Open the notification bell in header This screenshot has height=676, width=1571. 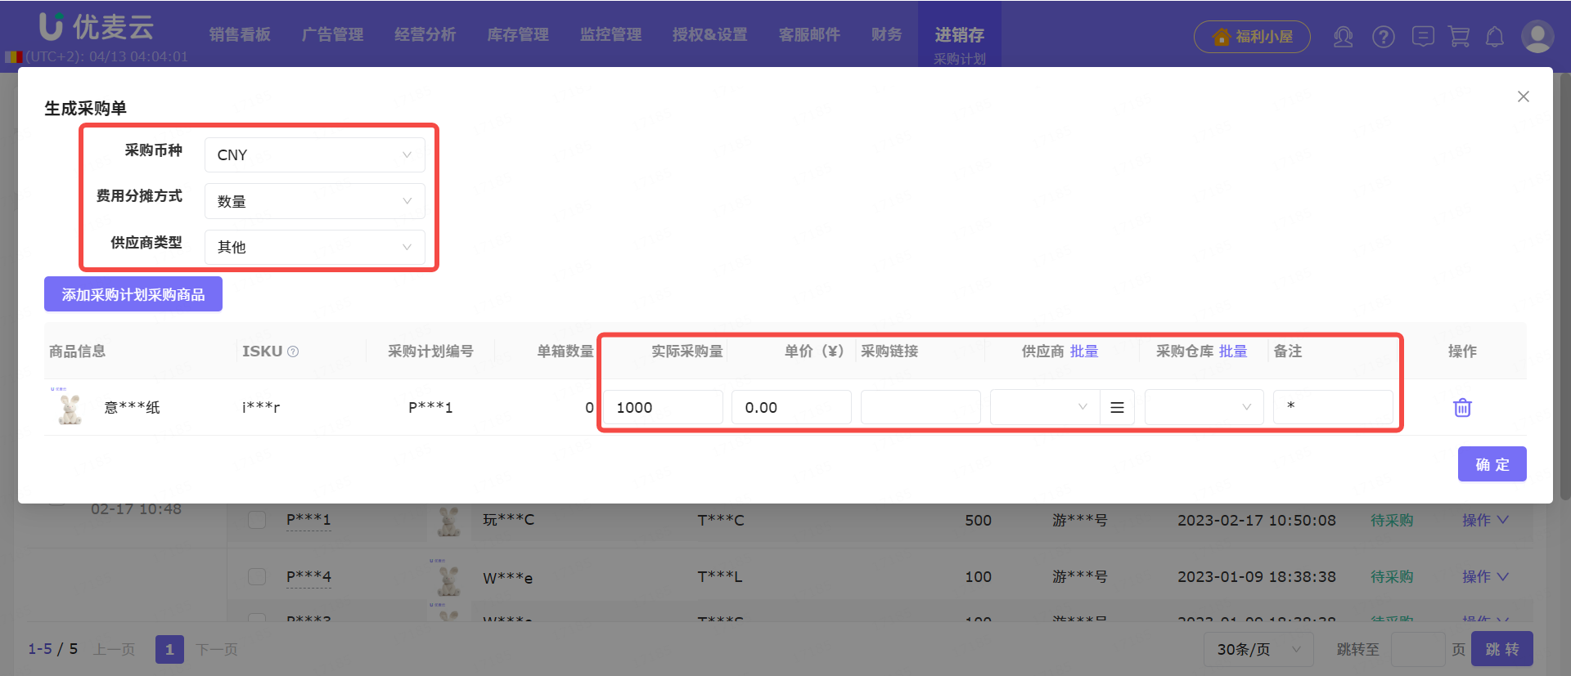(x=1494, y=37)
